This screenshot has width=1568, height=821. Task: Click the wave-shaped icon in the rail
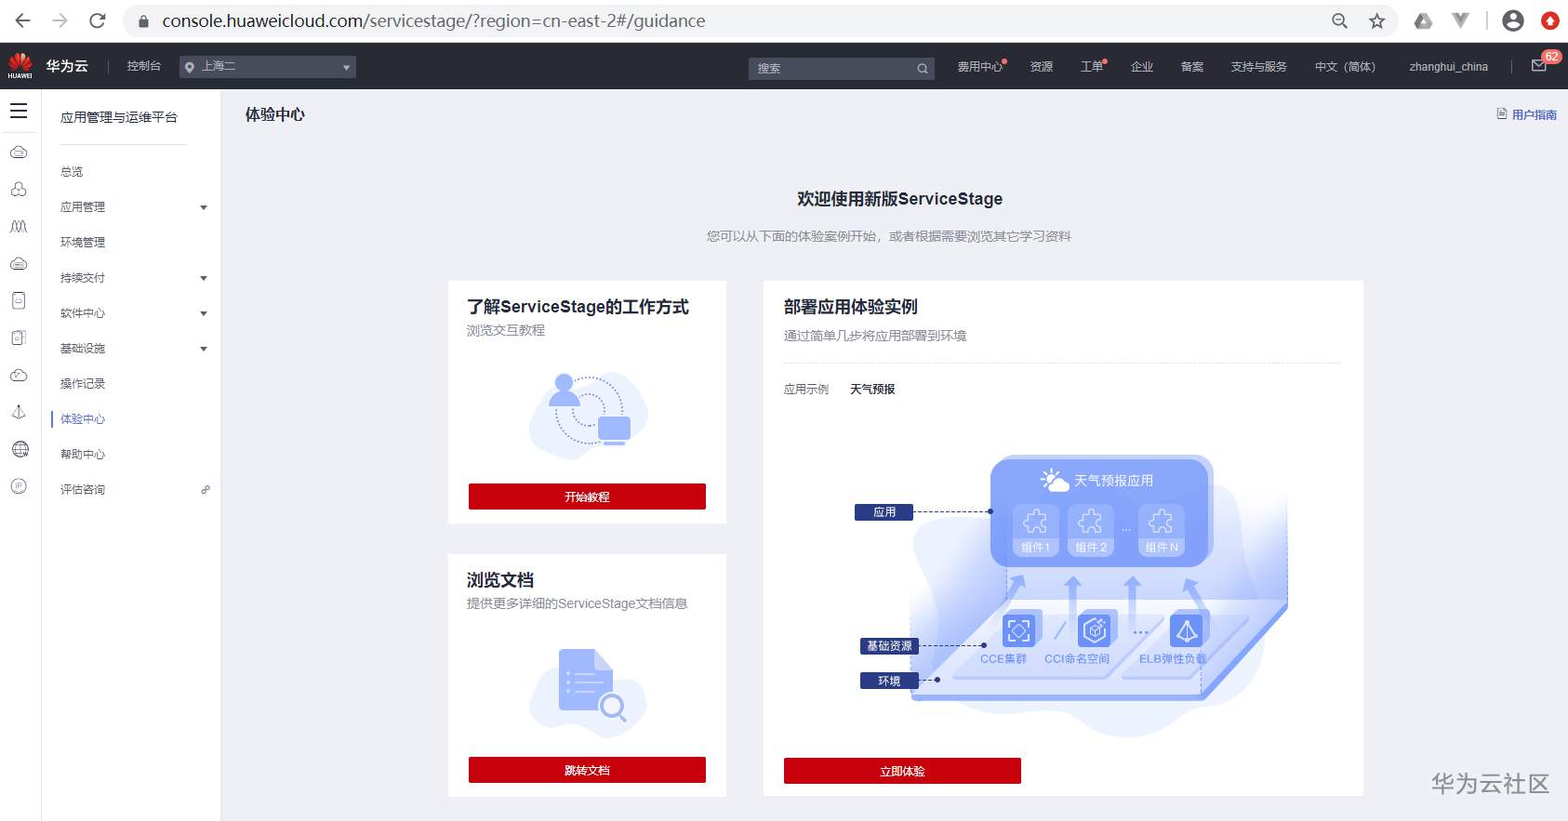pos(19,227)
